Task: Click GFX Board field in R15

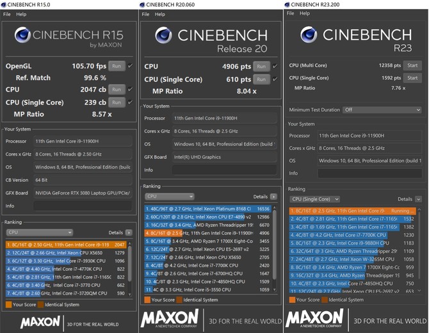Action: 83,193
